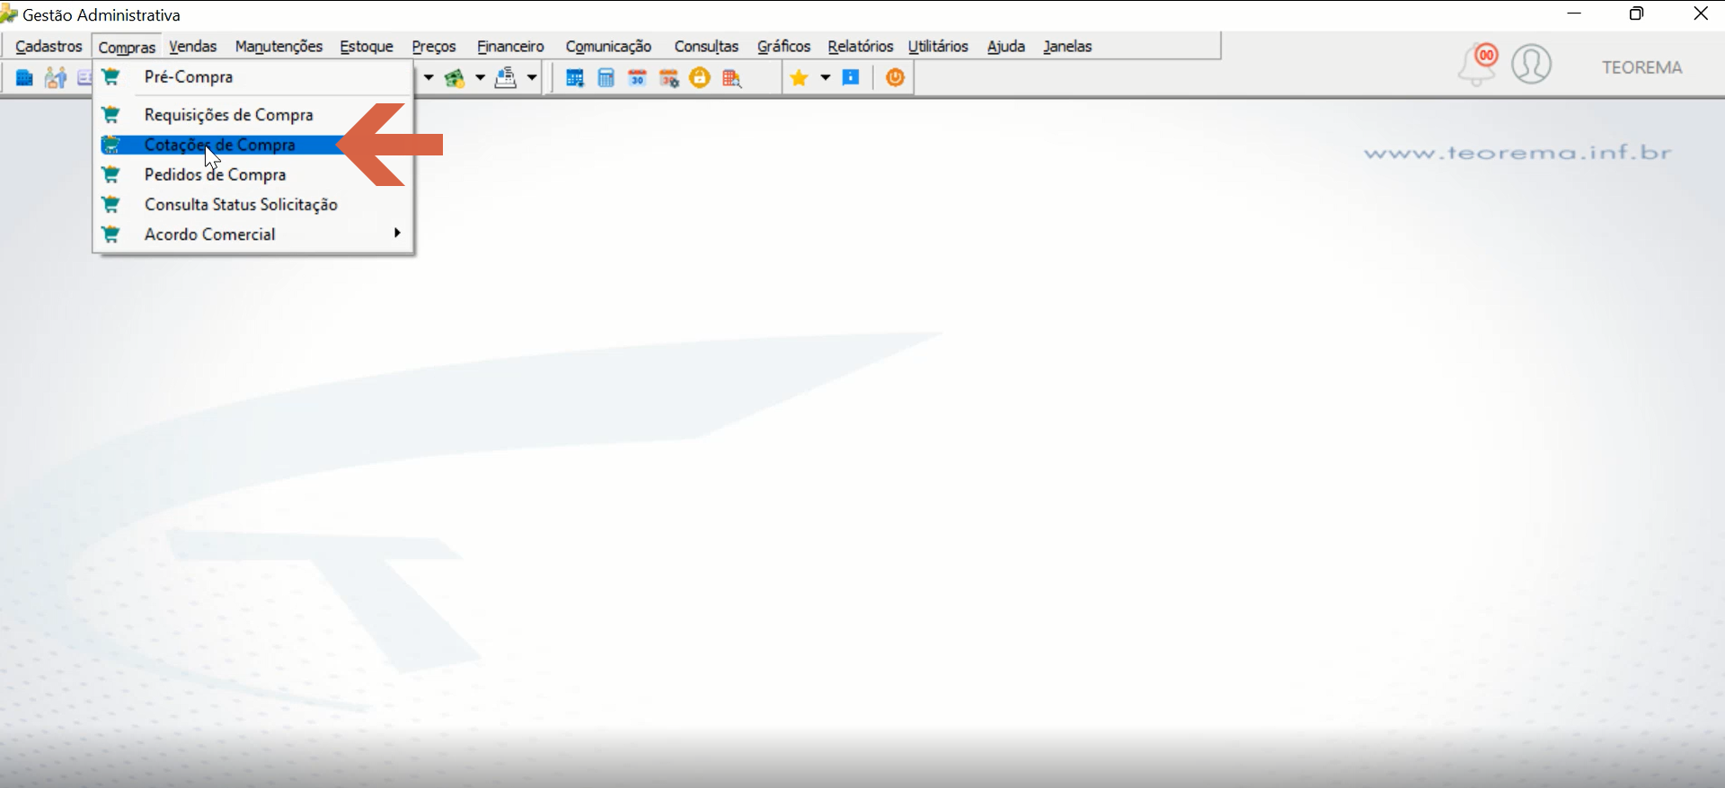This screenshot has width=1725, height=788.
Task: Click cart icon beside Requisições de Compra
Action: [111, 115]
